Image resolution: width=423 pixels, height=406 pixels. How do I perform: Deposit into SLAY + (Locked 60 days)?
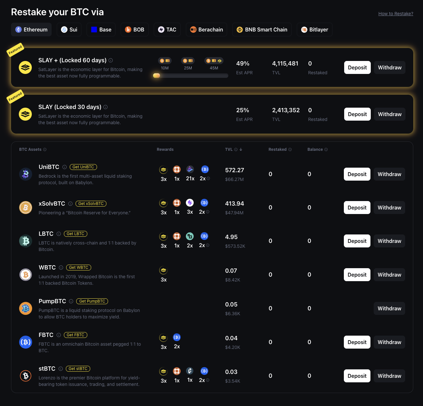357,67
